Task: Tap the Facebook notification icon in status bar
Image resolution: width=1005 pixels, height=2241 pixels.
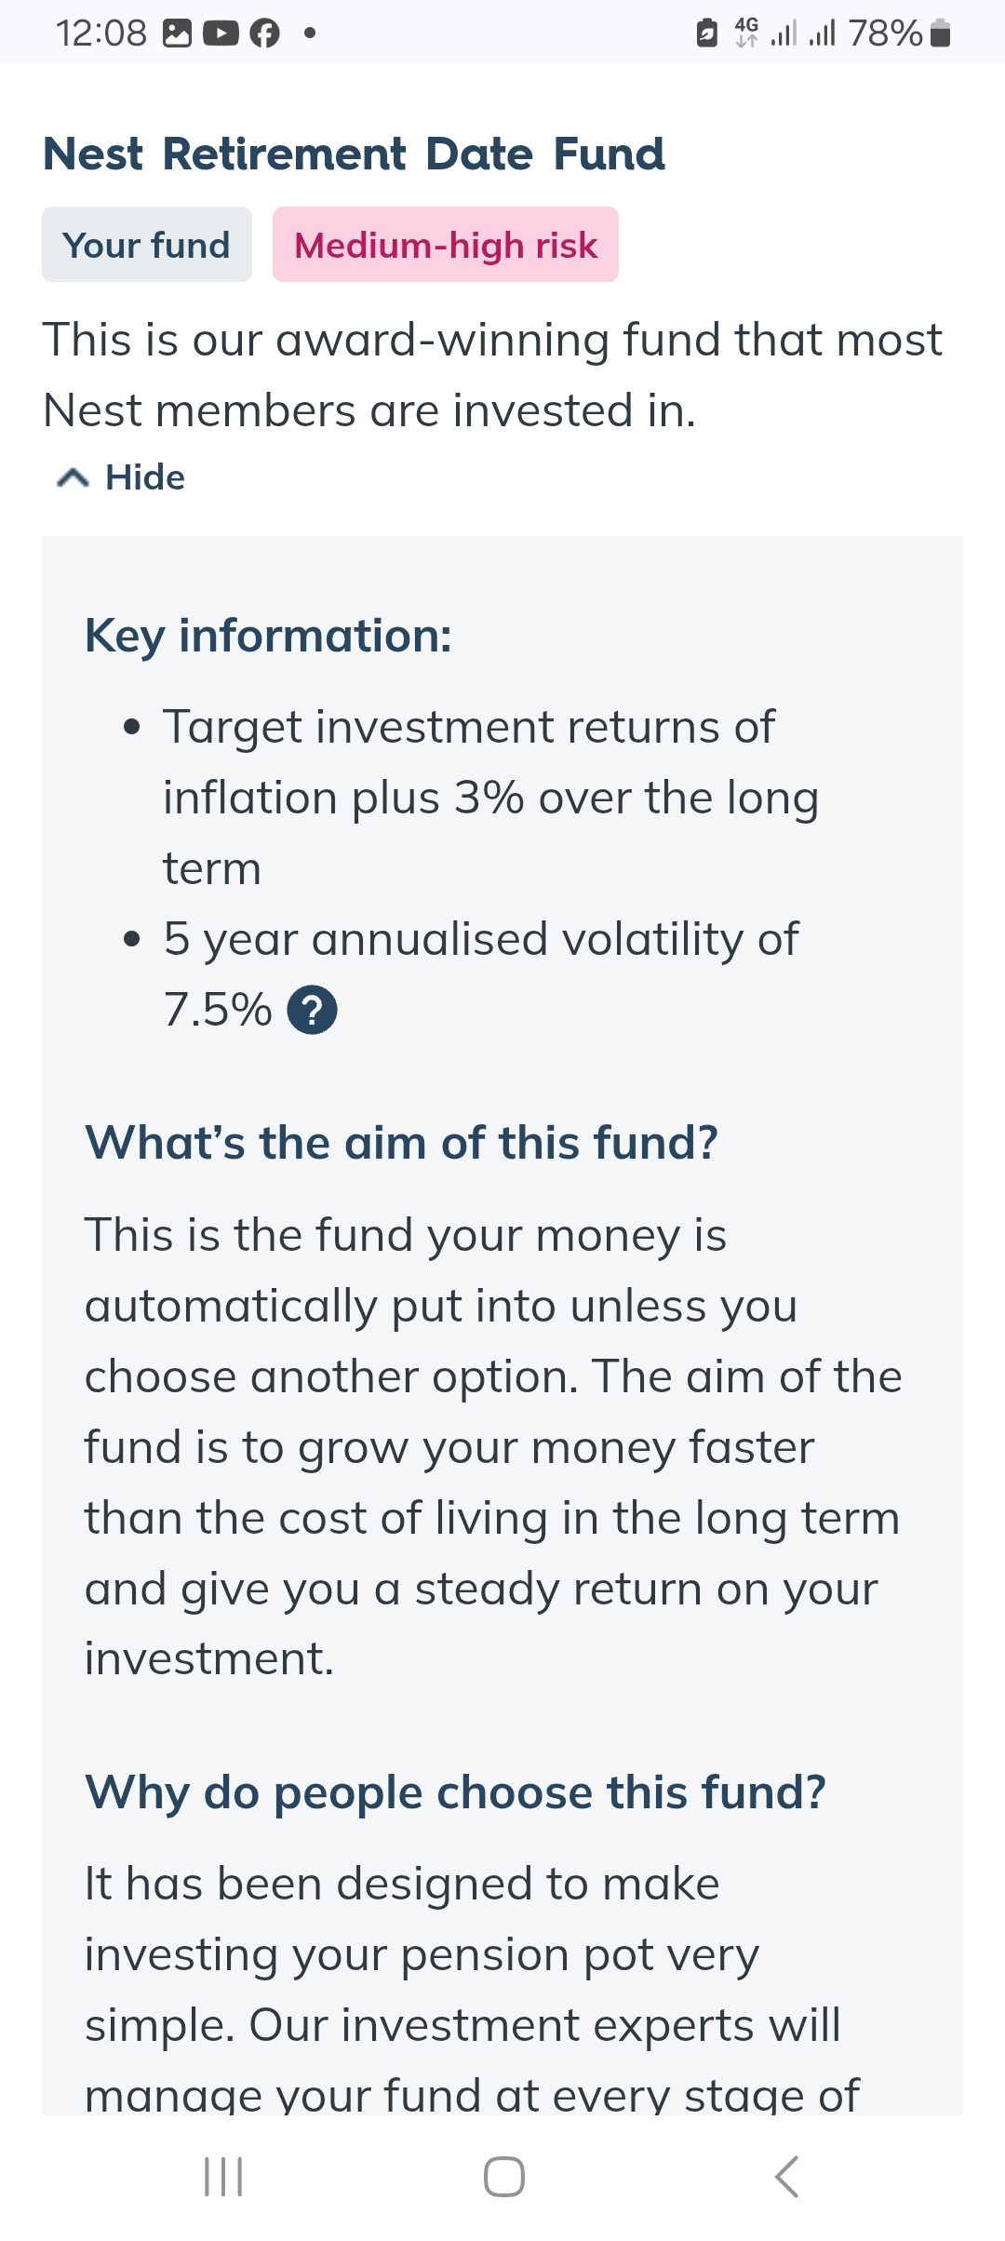Action: tap(265, 34)
